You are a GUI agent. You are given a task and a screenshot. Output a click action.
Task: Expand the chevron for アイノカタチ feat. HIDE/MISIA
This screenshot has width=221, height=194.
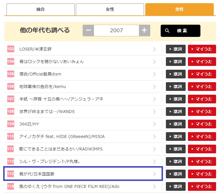(154, 136)
